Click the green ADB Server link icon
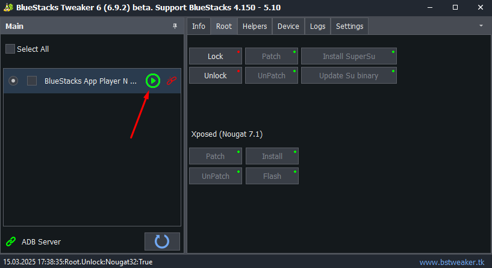This screenshot has height=268, width=492. (11, 242)
